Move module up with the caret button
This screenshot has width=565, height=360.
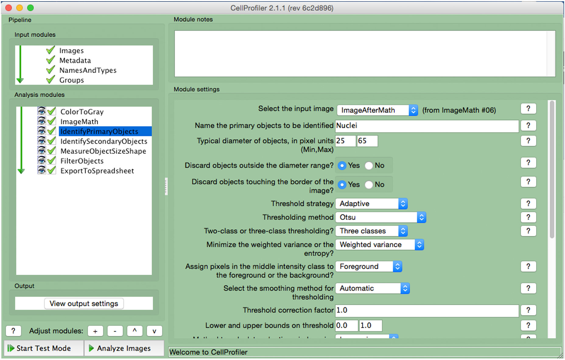[x=135, y=331]
